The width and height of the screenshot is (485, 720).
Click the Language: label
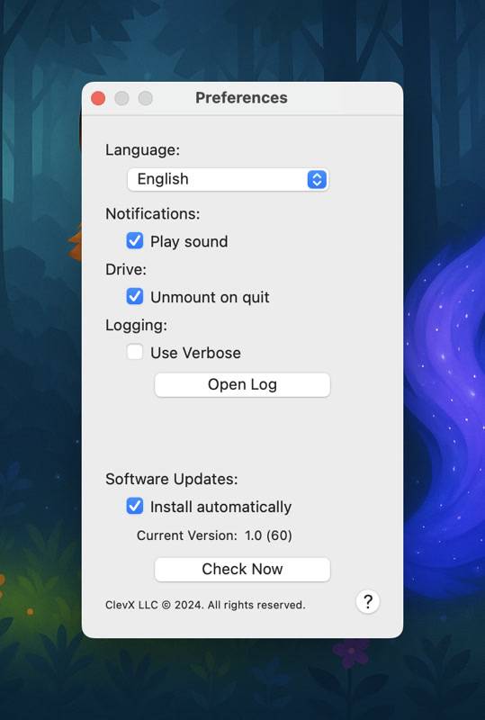[x=143, y=150]
